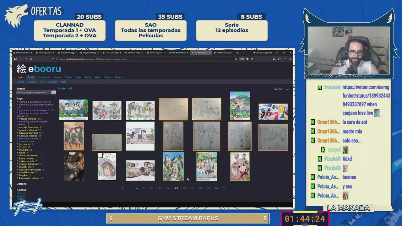
Task: Open the Wiki navigation item
Action: pos(97,77)
